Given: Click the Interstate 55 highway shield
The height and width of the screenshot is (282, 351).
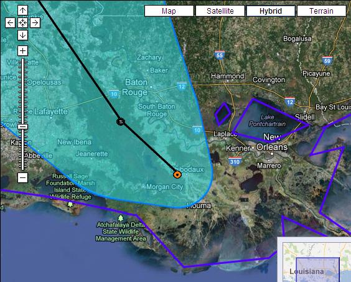Looking at the screenshot, I should pyautogui.click(x=220, y=55).
